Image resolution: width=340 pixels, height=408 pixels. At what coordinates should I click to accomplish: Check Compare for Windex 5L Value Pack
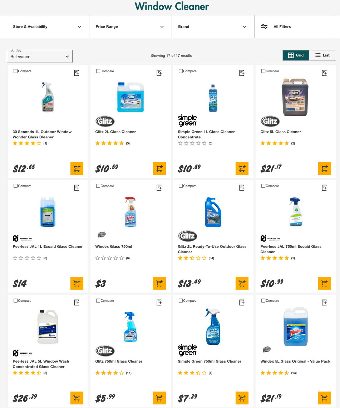pos(263,300)
